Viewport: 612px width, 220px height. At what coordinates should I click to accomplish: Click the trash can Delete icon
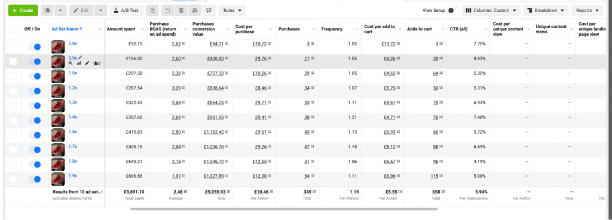coord(181,11)
